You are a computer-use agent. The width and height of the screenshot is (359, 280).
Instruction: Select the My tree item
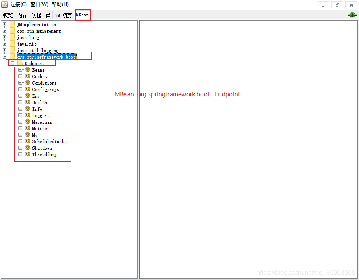35,135
